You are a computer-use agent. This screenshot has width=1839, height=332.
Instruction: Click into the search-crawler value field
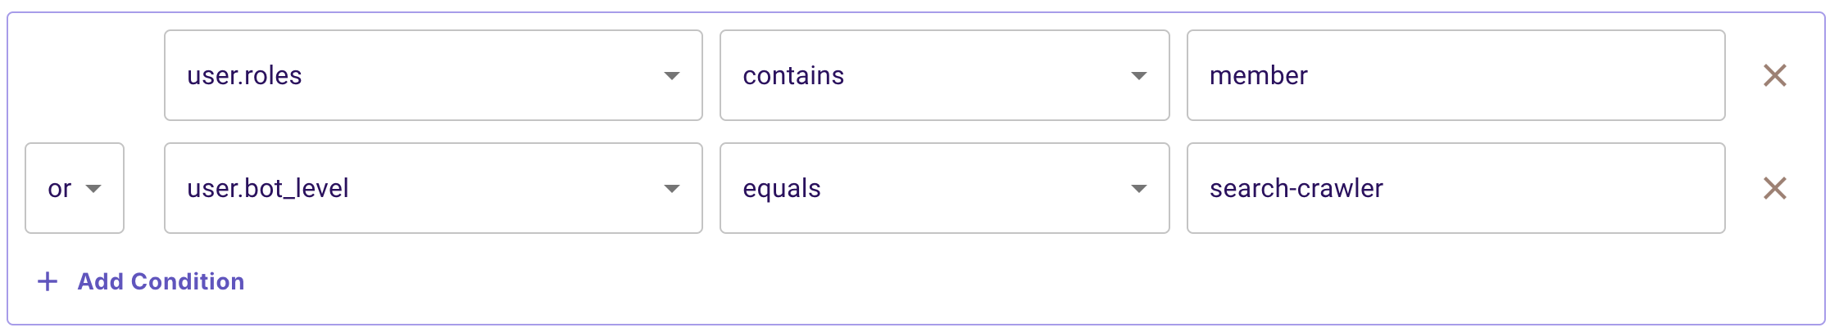[x=1455, y=188]
